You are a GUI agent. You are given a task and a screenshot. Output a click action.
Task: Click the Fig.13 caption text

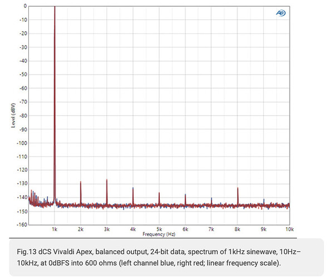pyautogui.click(x=159, y=257)
